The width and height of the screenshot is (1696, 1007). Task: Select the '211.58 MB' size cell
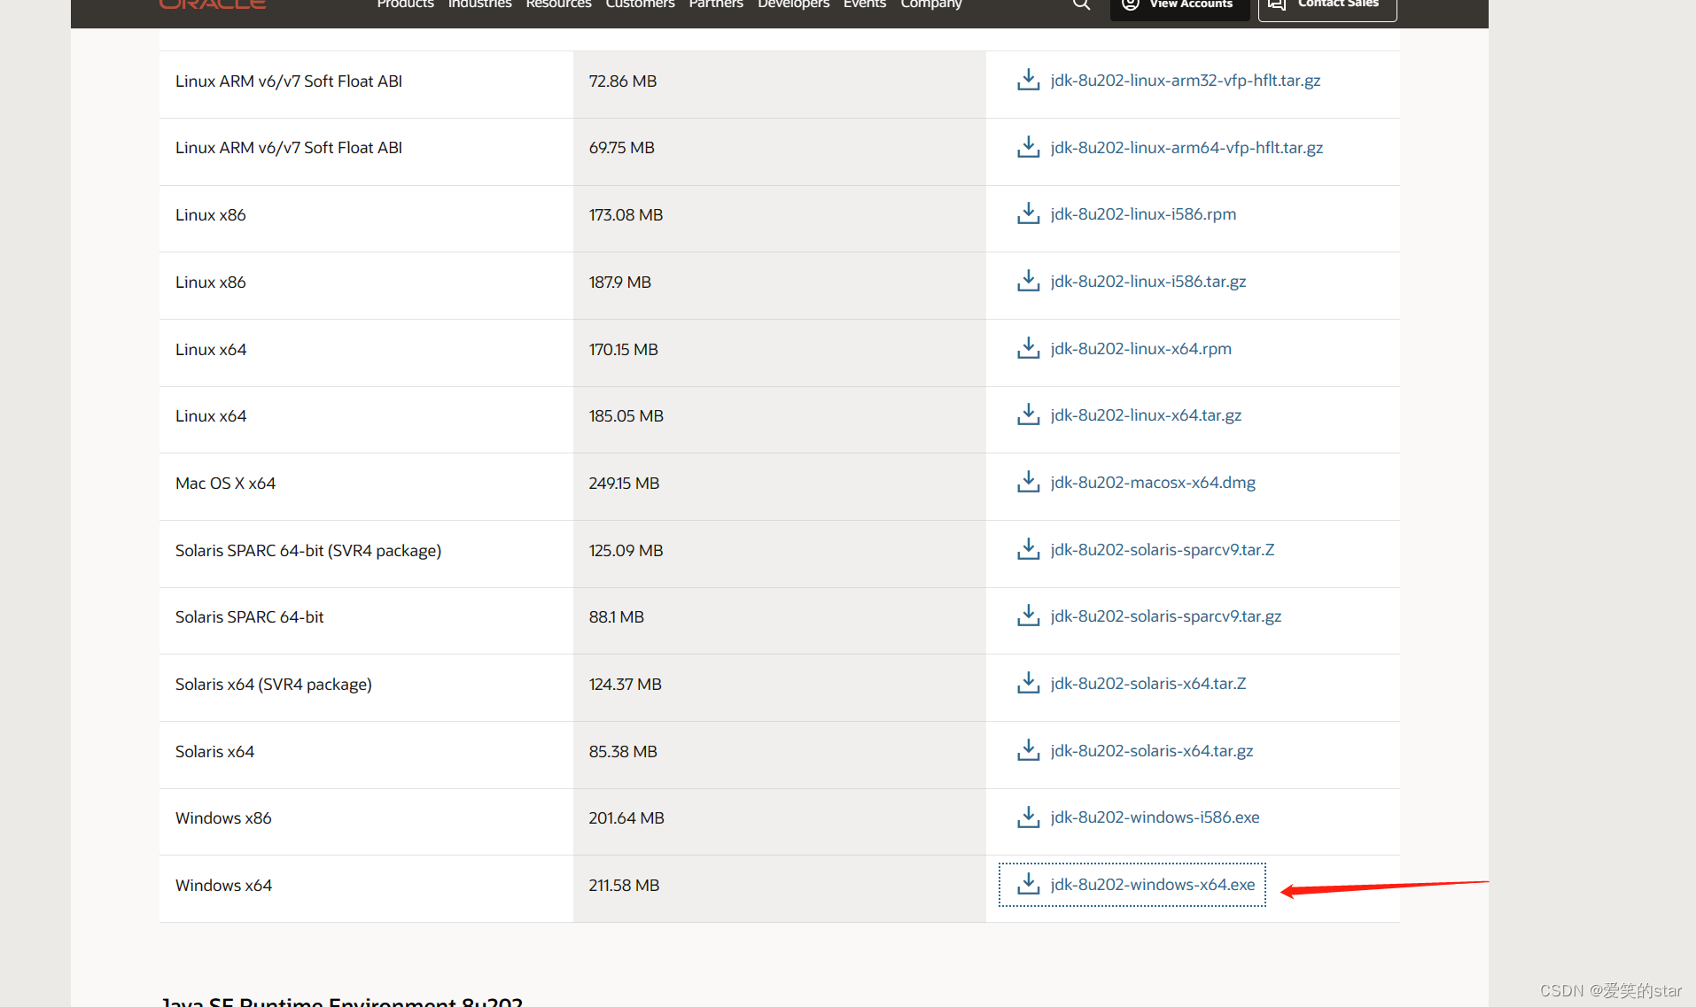coord(780,888)
